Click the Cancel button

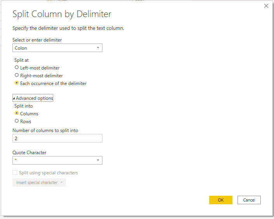pyautogui.click(x=249, y=200)
